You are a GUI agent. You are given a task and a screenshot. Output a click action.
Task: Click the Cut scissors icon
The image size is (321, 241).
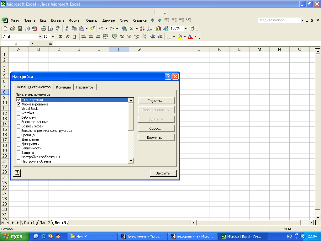point(67,29)
